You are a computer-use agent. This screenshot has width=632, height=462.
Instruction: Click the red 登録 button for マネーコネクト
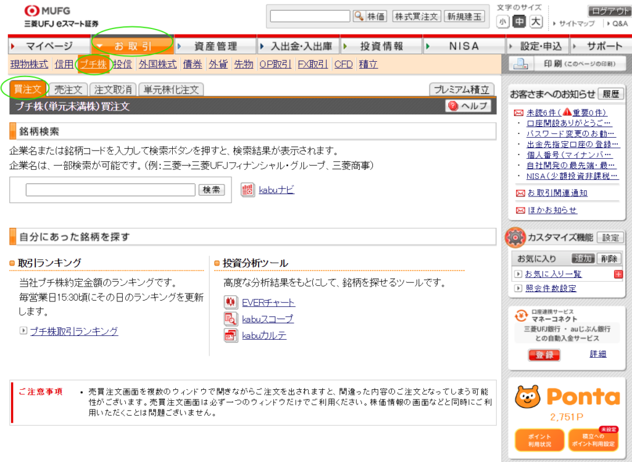[x=544, y=355]
